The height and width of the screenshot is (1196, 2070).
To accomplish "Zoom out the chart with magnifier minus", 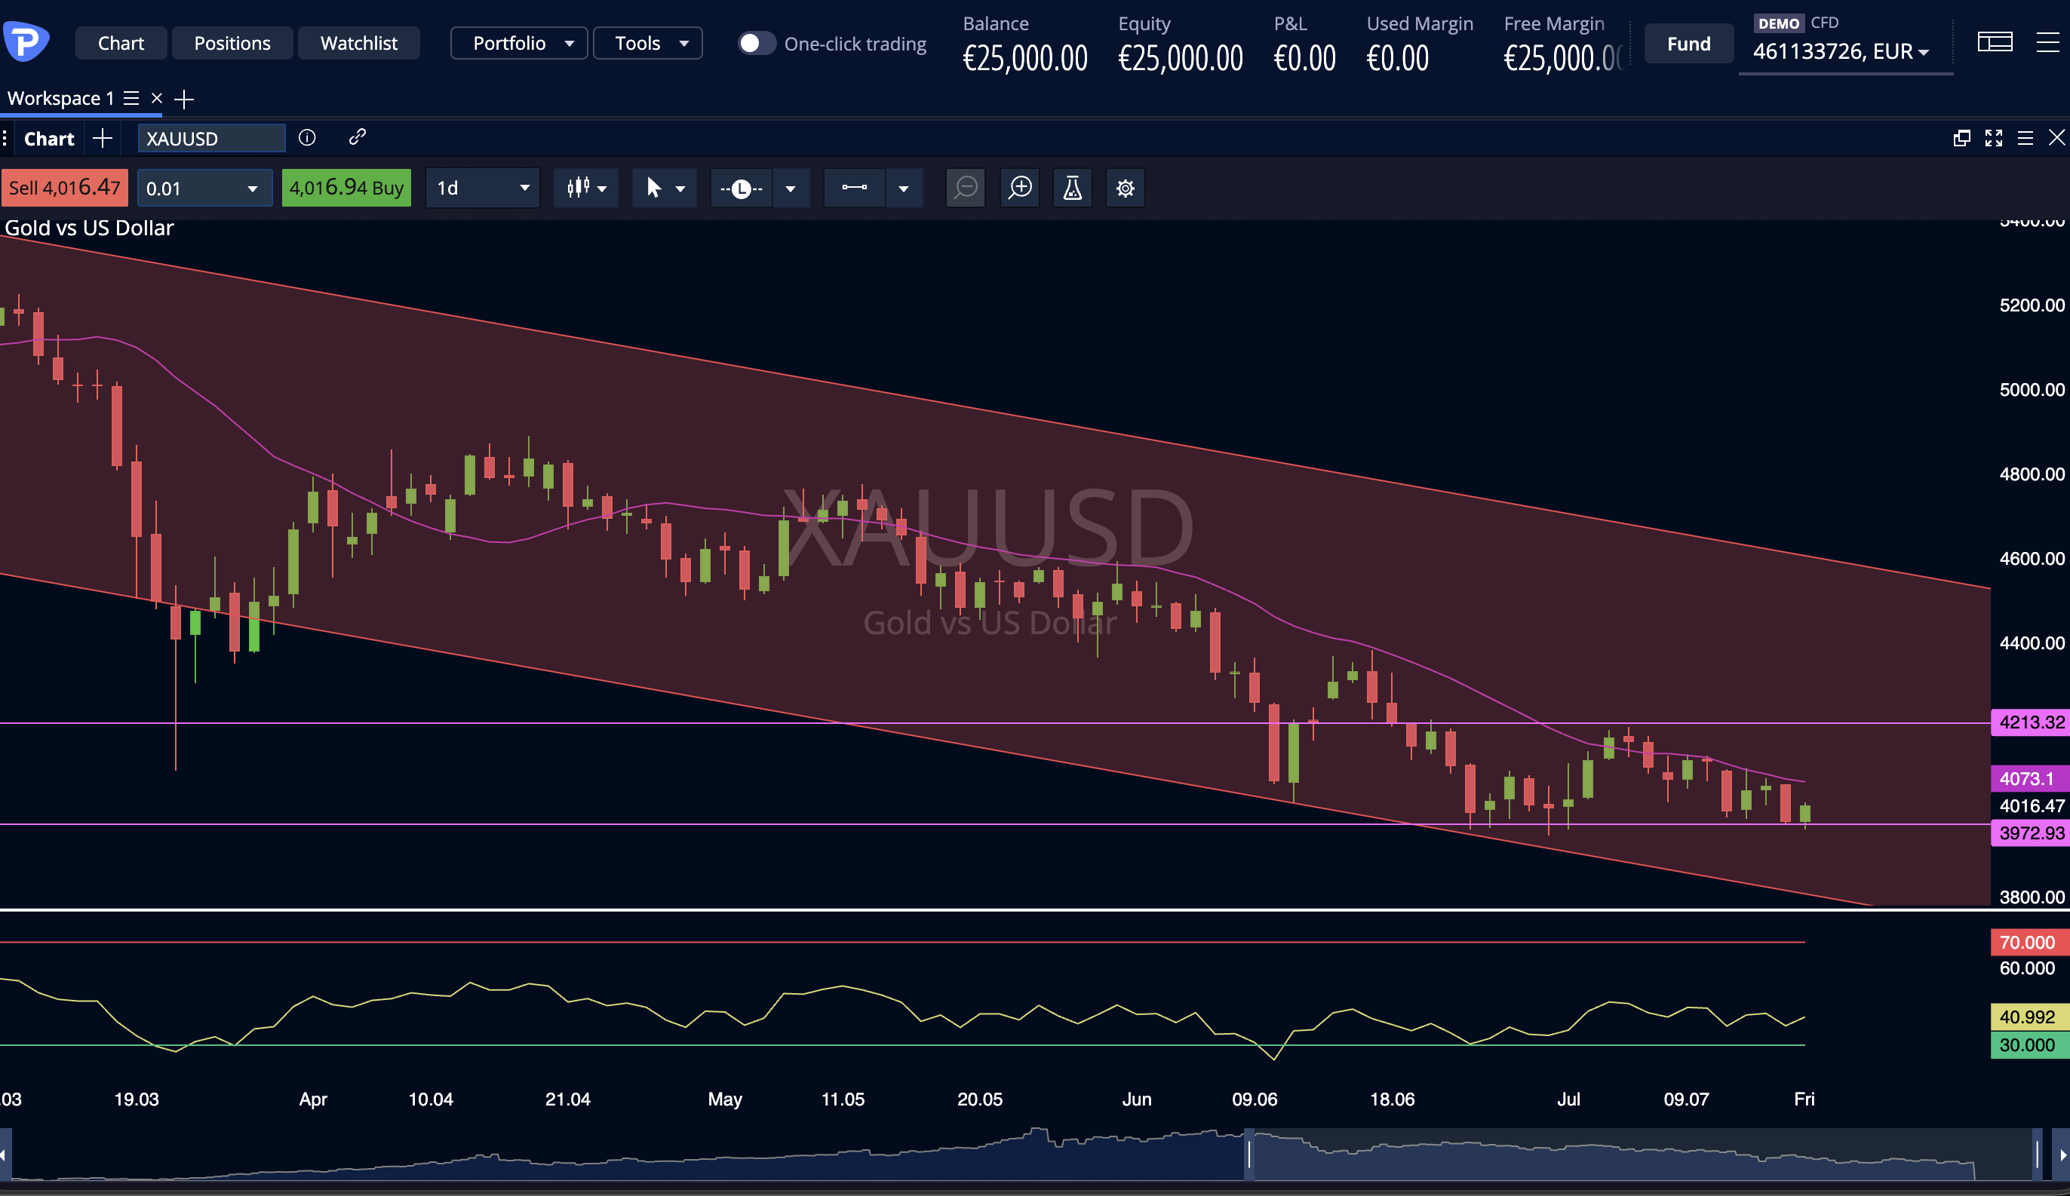I will (965, 188).
